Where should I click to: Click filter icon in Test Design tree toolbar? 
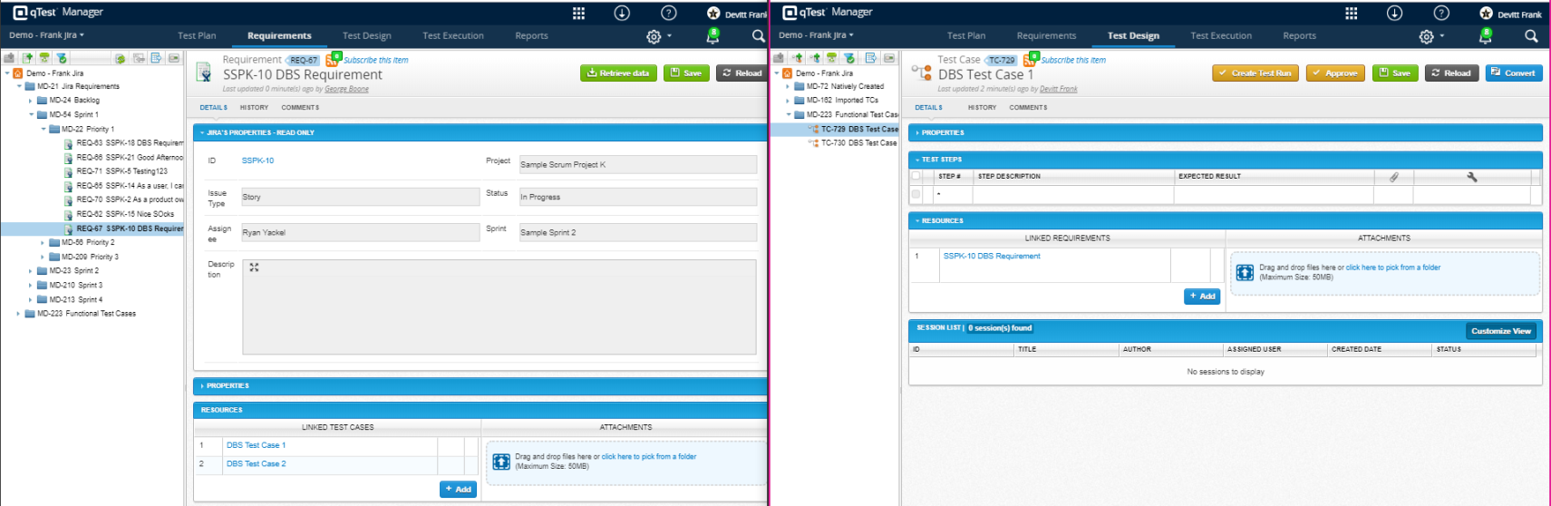pos(849,58)
